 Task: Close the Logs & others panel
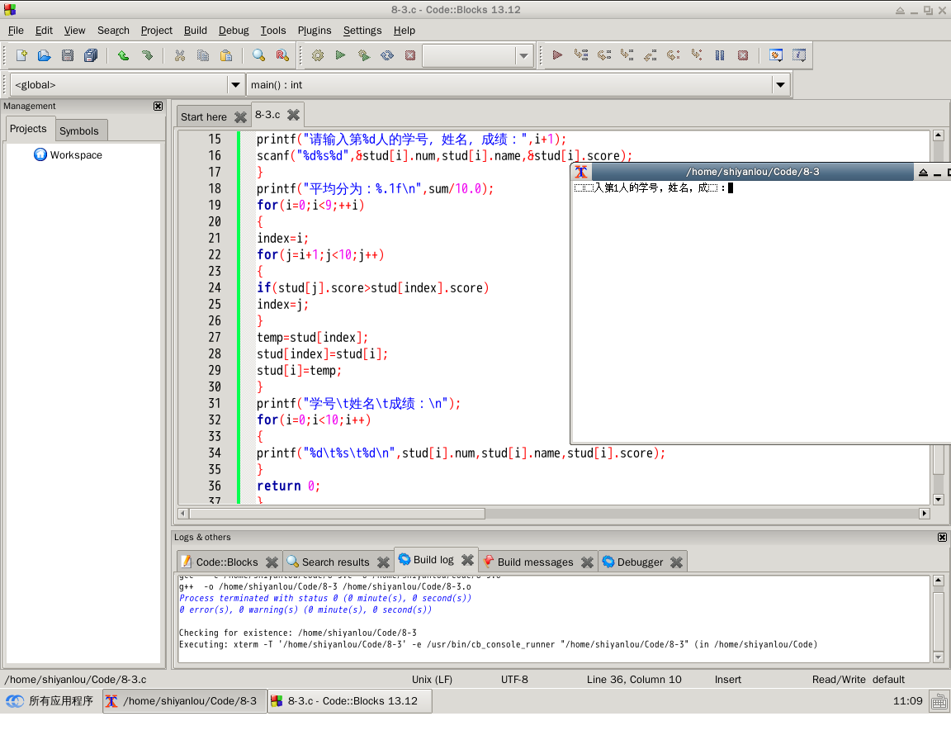942,538
